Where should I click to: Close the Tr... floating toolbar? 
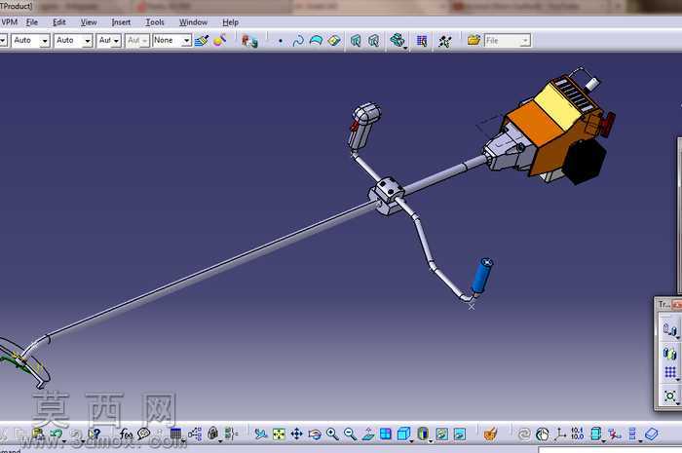(x=677, y=305)
